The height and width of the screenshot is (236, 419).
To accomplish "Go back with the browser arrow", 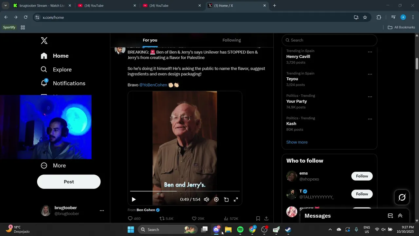I will click(6, 17).
